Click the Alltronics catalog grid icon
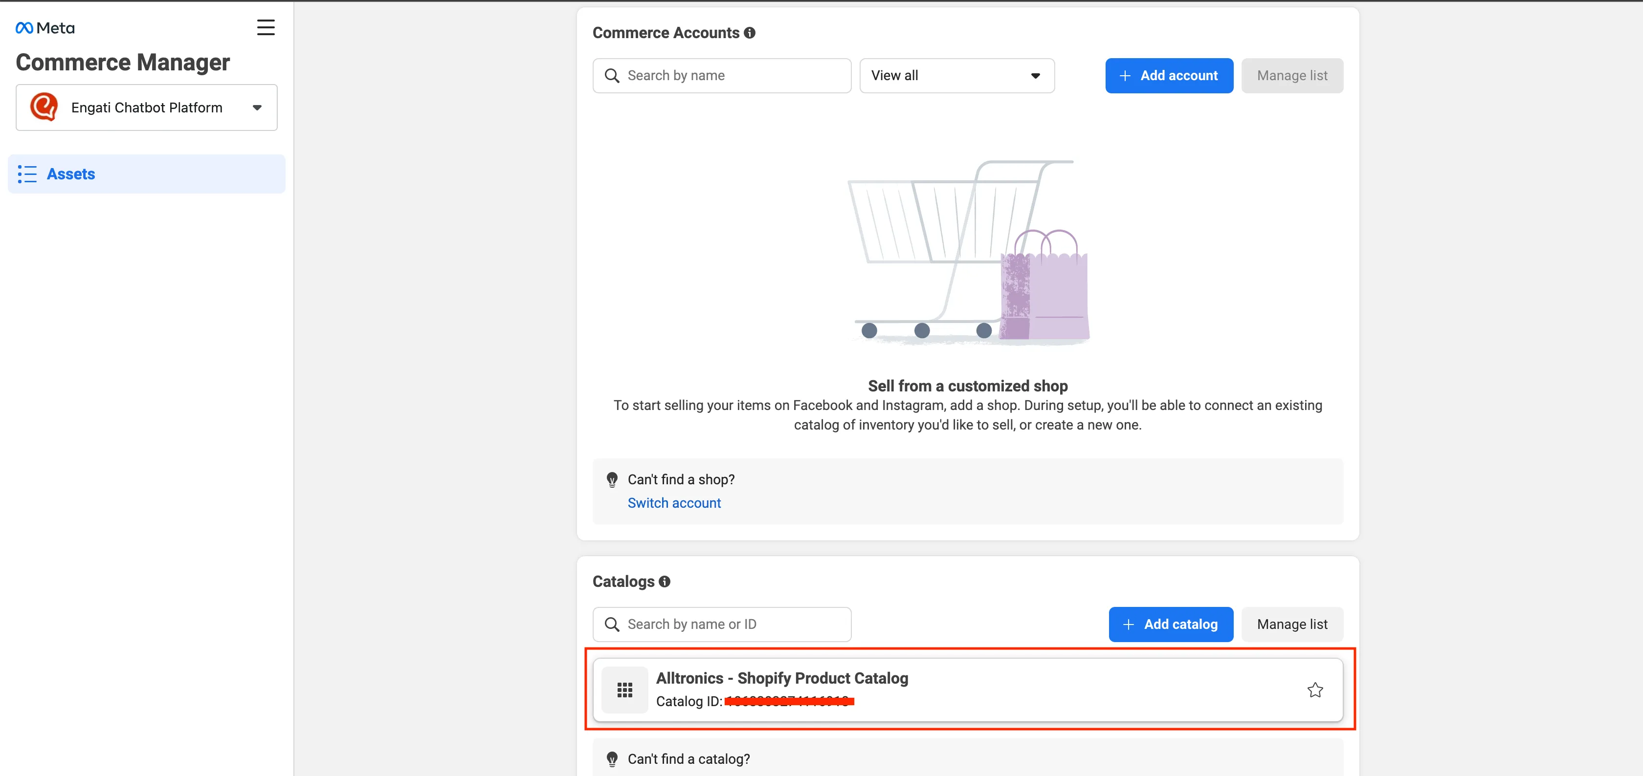Screen dimensions: 1643x776 click(624, 690)
